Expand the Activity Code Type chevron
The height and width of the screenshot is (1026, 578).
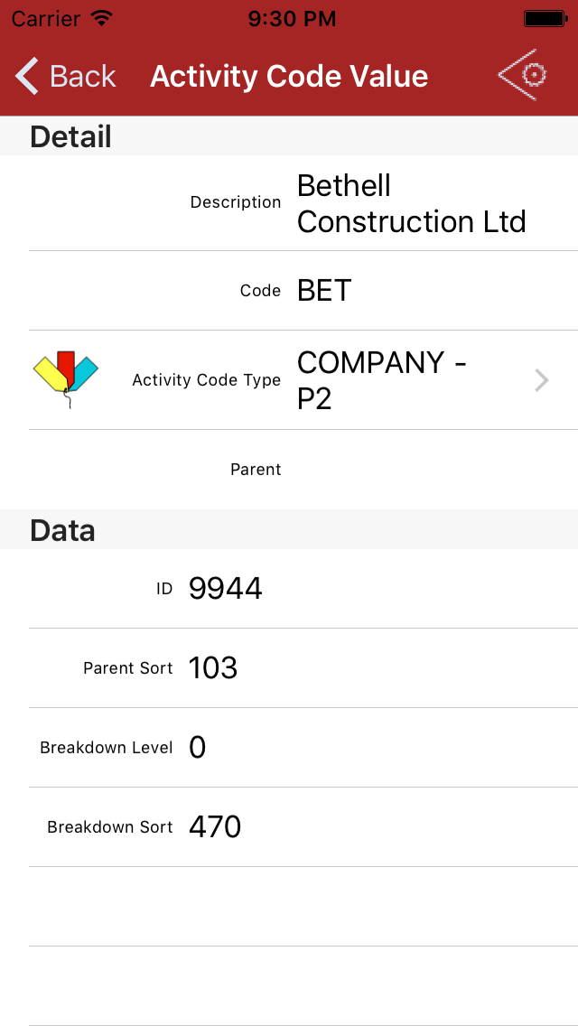pyautogui.click(x=541, y=380)
